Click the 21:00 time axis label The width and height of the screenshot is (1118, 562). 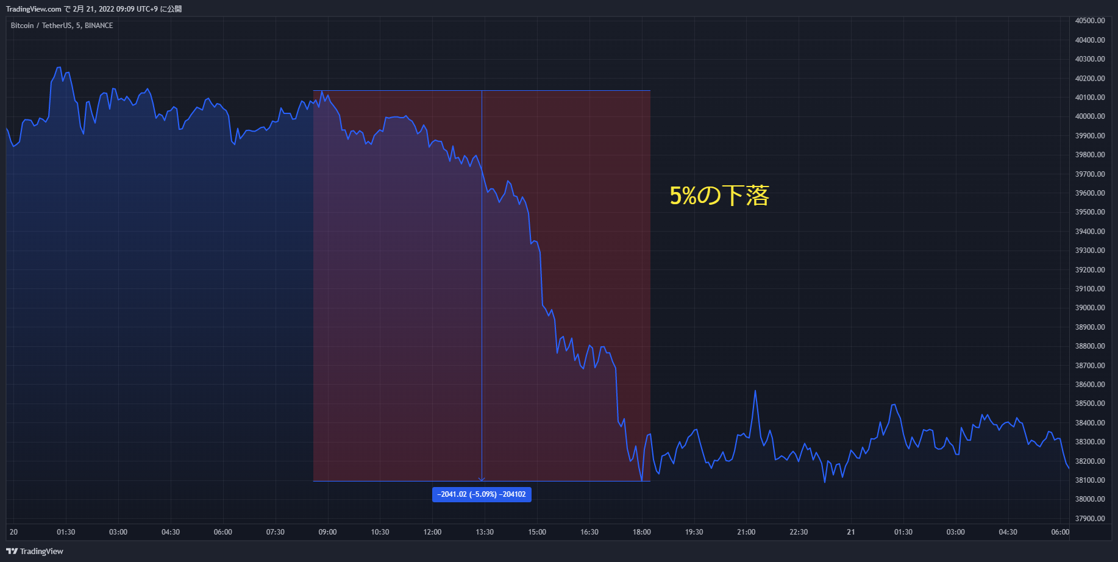click(x=746, y=532)
